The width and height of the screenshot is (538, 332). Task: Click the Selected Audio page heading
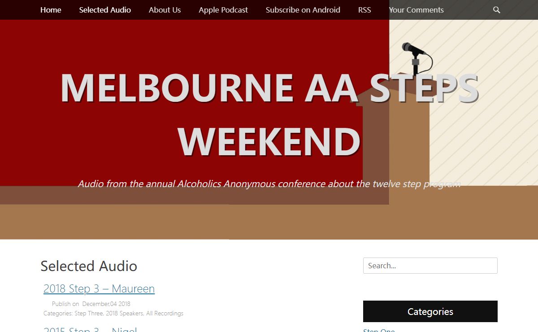tap(89, 266)
